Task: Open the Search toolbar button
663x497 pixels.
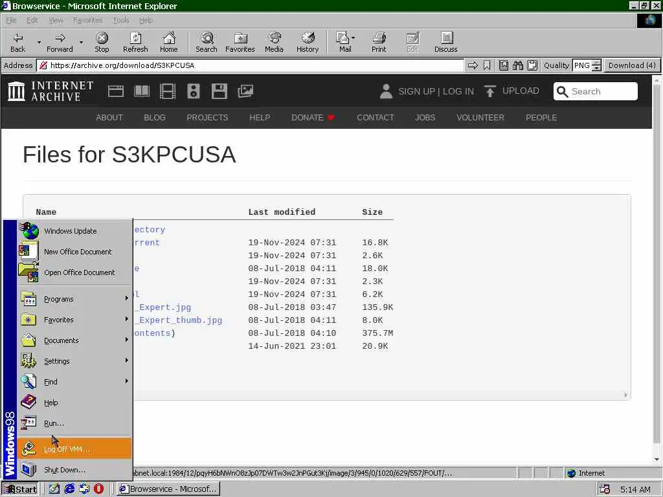Action: tap(207, 42)
